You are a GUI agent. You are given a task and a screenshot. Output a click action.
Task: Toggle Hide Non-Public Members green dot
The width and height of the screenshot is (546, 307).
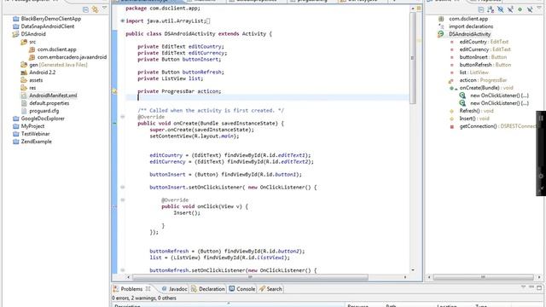click(520, 9)
